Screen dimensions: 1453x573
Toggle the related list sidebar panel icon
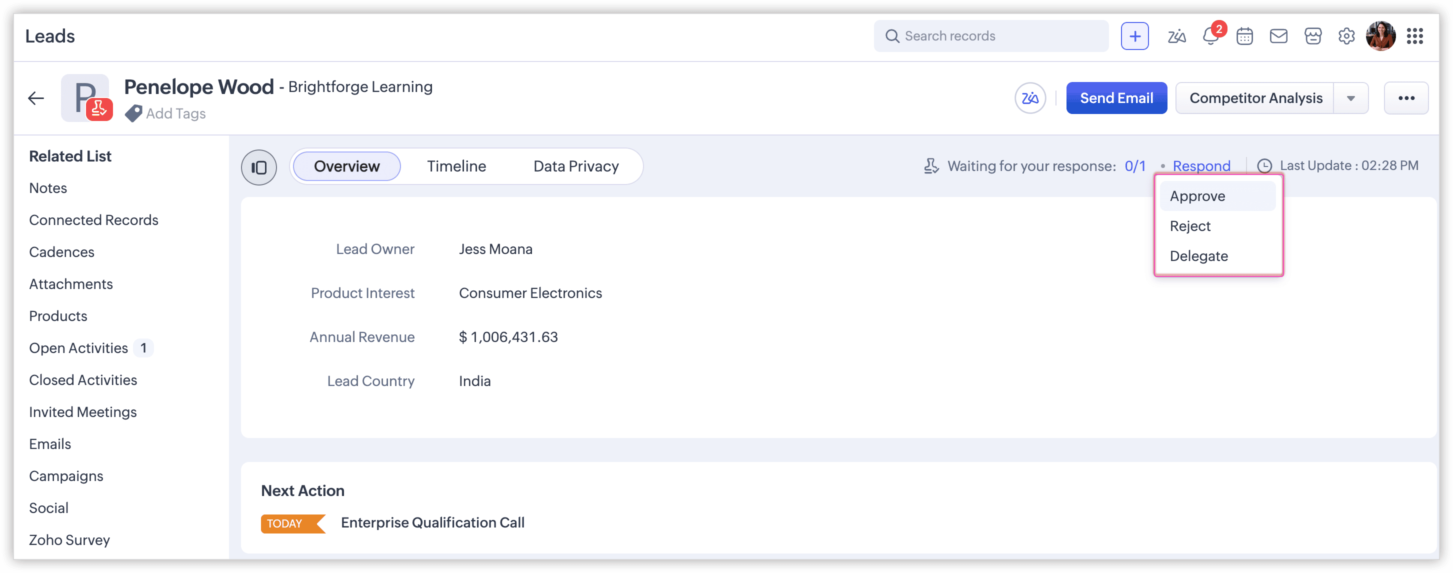point(259,167)
